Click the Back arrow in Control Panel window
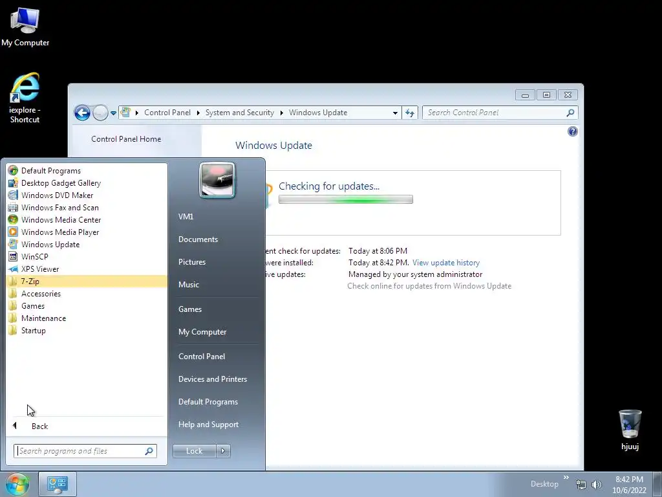Screen dimensions: 662x497 point(82,113)
